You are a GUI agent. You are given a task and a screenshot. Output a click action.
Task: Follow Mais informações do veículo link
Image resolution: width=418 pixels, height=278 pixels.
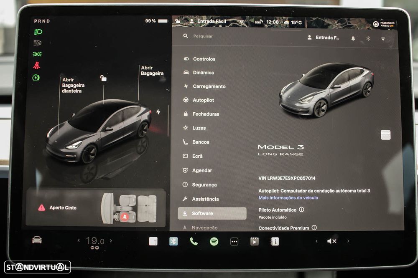(288, 198)
